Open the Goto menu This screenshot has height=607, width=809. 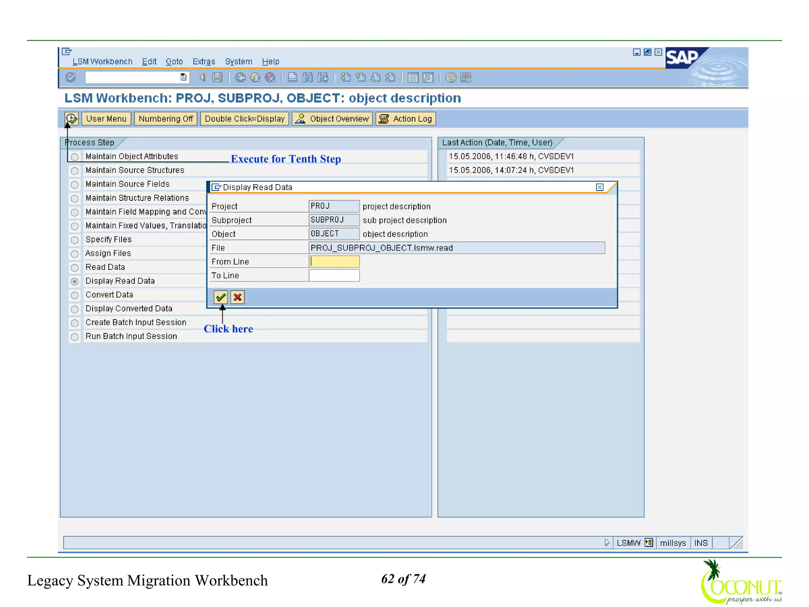(x=174, y=62)
